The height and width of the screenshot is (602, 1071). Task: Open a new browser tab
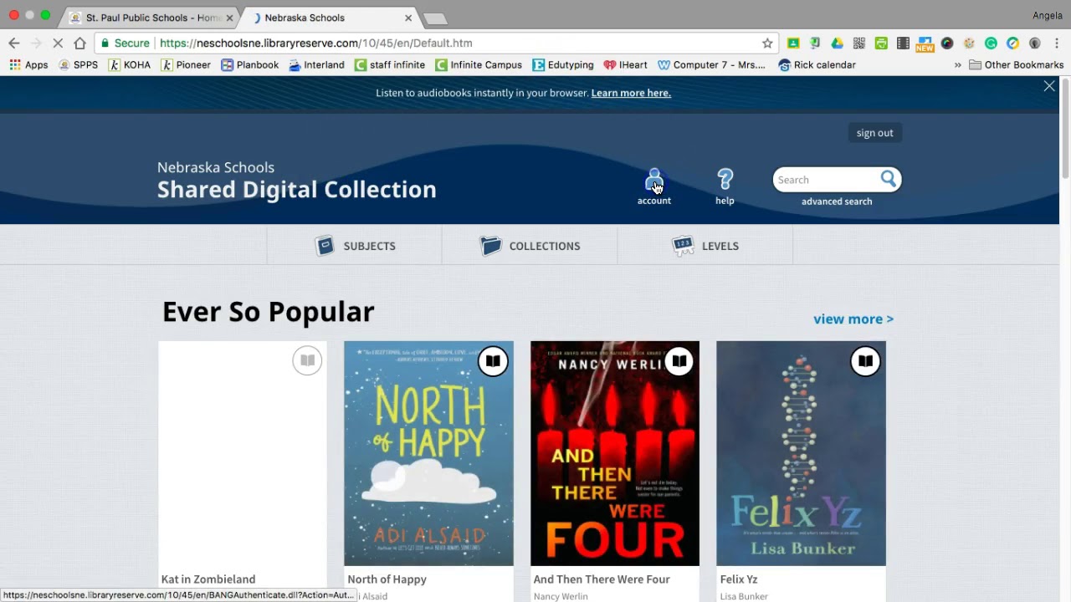click(435, 18)
